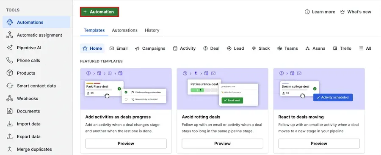The image size is (381, 155).
Task: Open Phone calls tool
Action: (36, 61)
